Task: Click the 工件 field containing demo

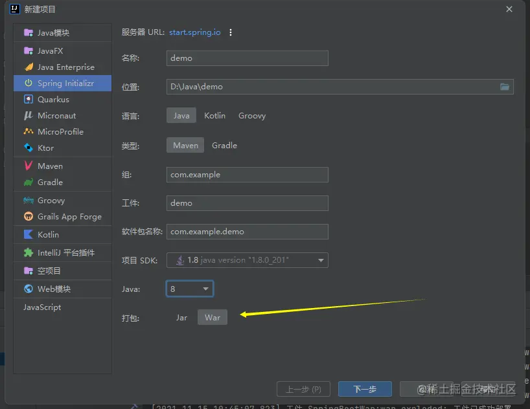Action: click(x=248, y=203)
